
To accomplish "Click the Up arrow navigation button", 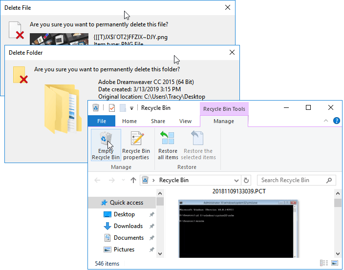I will coord(133,180).
